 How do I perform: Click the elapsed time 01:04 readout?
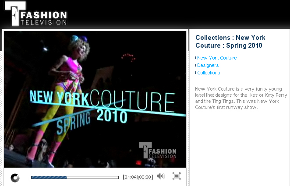click(131, 177)
